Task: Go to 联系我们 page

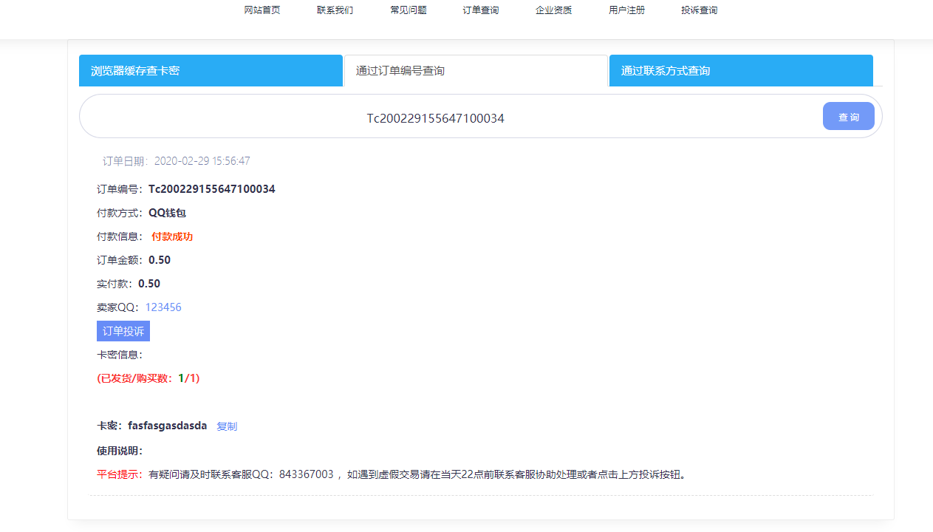Action: [x=335, y=10]
